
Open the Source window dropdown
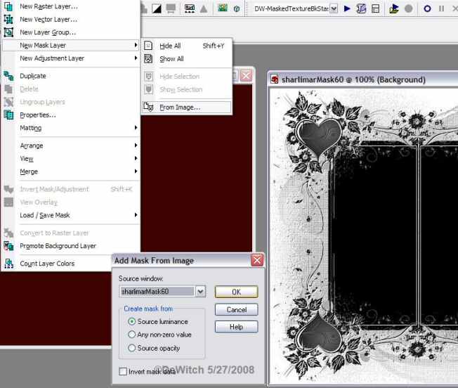200,291
